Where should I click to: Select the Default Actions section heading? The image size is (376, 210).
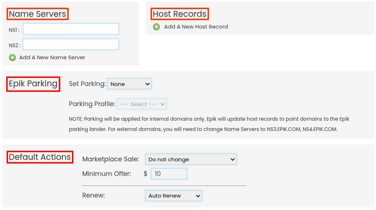coord(40,157)
